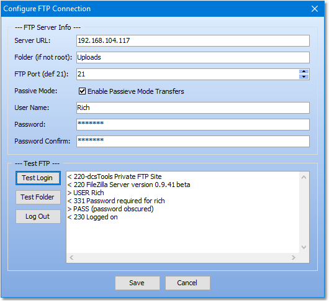Screen dimensions: 329x302
Task: Click the 'Folder (if not root):' label
Action: tap(43, 57)
